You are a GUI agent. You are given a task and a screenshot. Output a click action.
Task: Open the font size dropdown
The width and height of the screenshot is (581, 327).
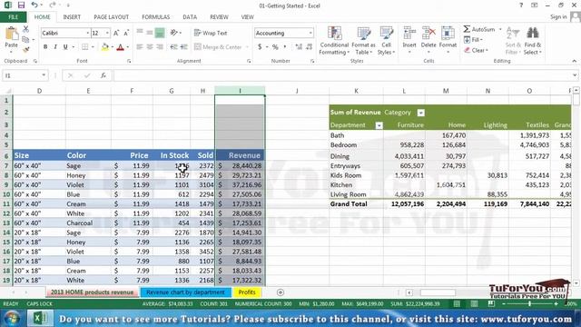107,33
